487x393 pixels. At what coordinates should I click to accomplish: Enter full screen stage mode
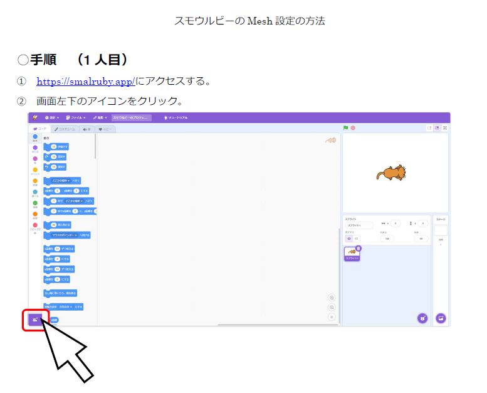pos(445,128)
